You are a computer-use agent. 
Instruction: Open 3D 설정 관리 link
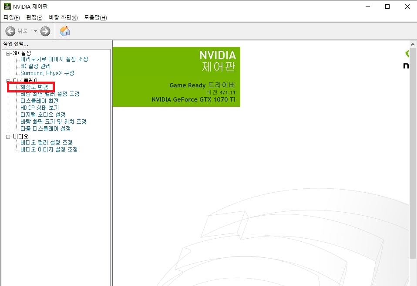[x=36, y=66]
